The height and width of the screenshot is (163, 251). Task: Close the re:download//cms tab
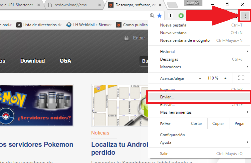coord(100,5)
